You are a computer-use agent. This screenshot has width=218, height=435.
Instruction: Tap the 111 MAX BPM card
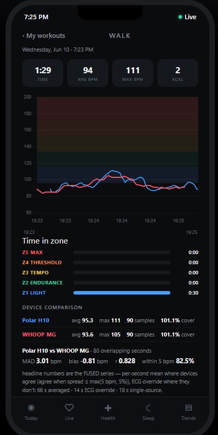coord(133,73)
